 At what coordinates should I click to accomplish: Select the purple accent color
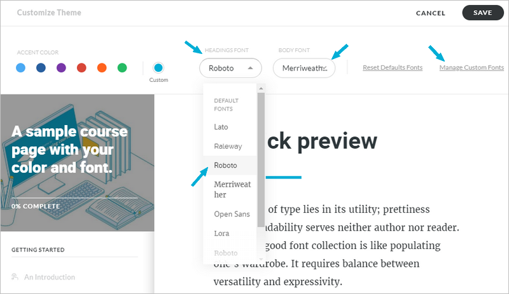tap(61, 68)
